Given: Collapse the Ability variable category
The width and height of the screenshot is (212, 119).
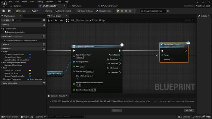Looking at the screenshot, I should point(1,52).
